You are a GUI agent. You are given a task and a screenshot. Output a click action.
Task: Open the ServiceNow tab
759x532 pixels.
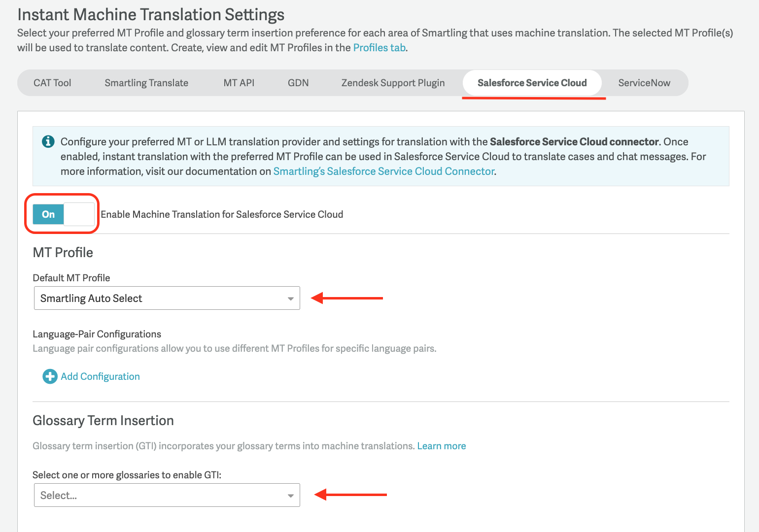[644, 83]
